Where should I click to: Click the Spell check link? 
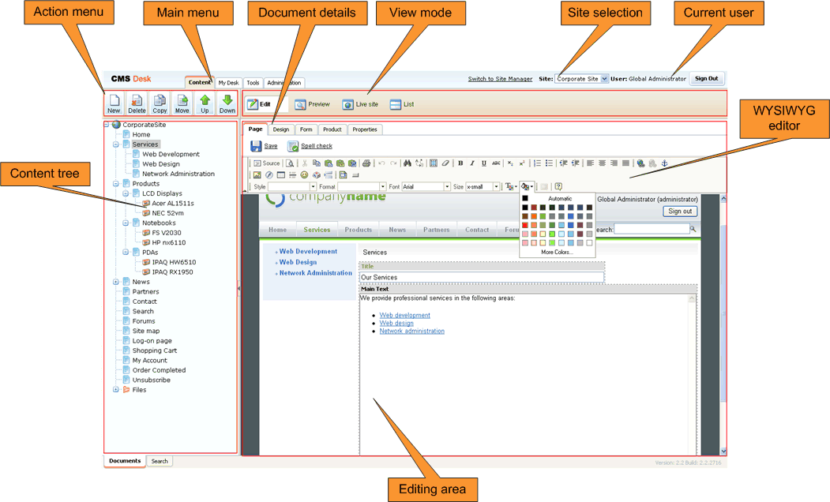point(317,146)
